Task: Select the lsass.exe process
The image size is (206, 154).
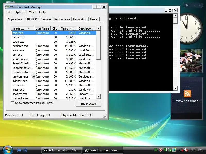Action: [x=54, y=50]
